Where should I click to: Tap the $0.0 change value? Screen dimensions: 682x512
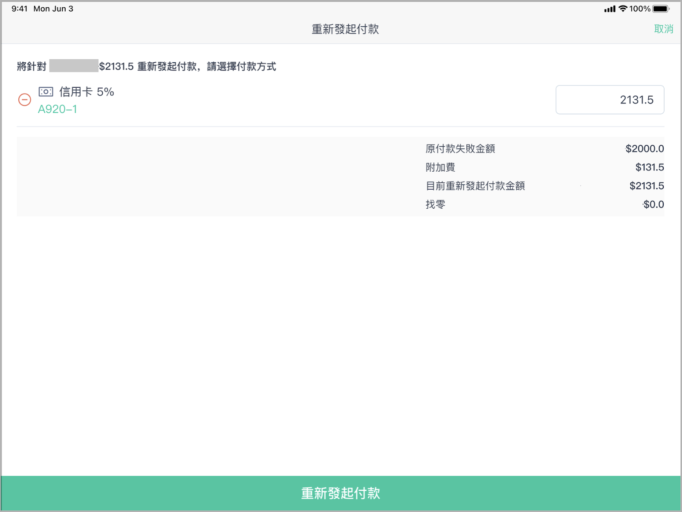pyautogui.click(x=653, y=204)
